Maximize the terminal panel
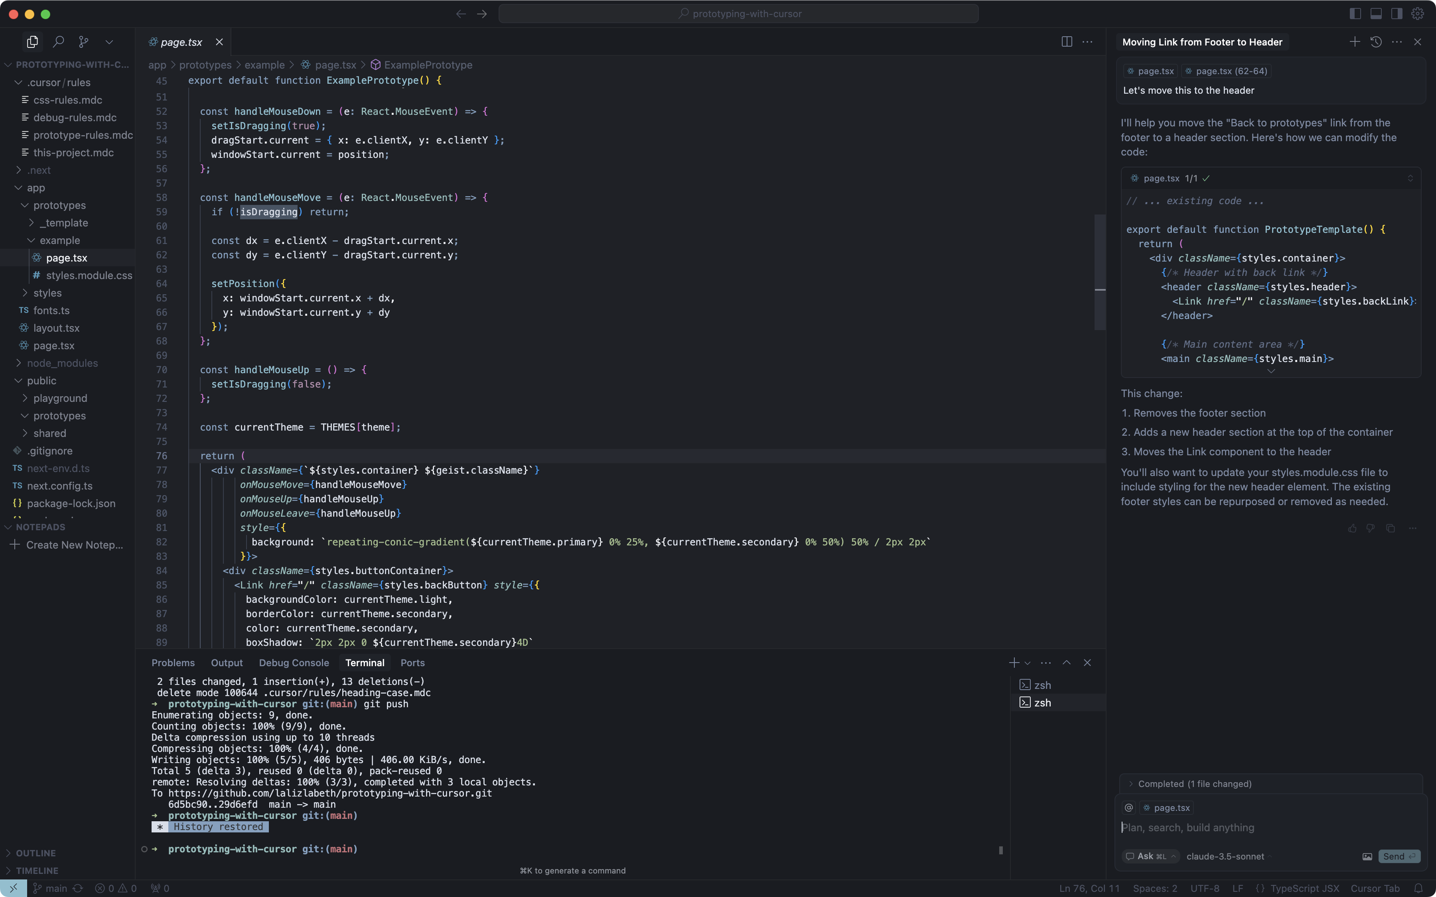The height and width of the screenshot is (897, 1436). tap(1066, 663)
